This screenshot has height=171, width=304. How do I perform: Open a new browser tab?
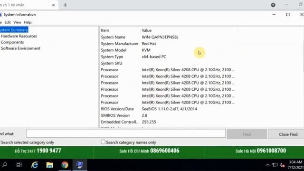(65, 5)
